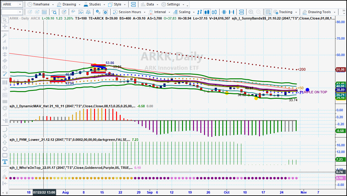347x196 pixels.
Task: Click the calendar grid toolbar icon
Action: coord(44,12)
